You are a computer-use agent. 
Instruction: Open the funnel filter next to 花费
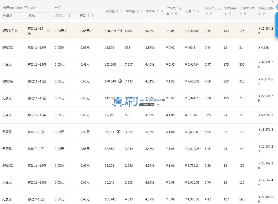(x=198, y=11)
